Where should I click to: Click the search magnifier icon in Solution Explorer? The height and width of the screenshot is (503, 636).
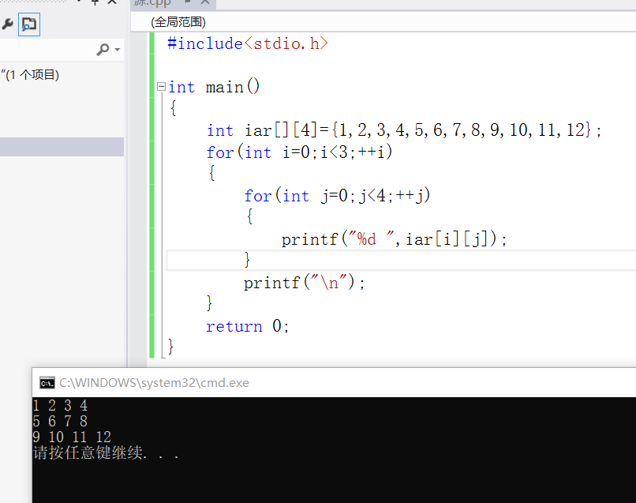coord(103,50)
